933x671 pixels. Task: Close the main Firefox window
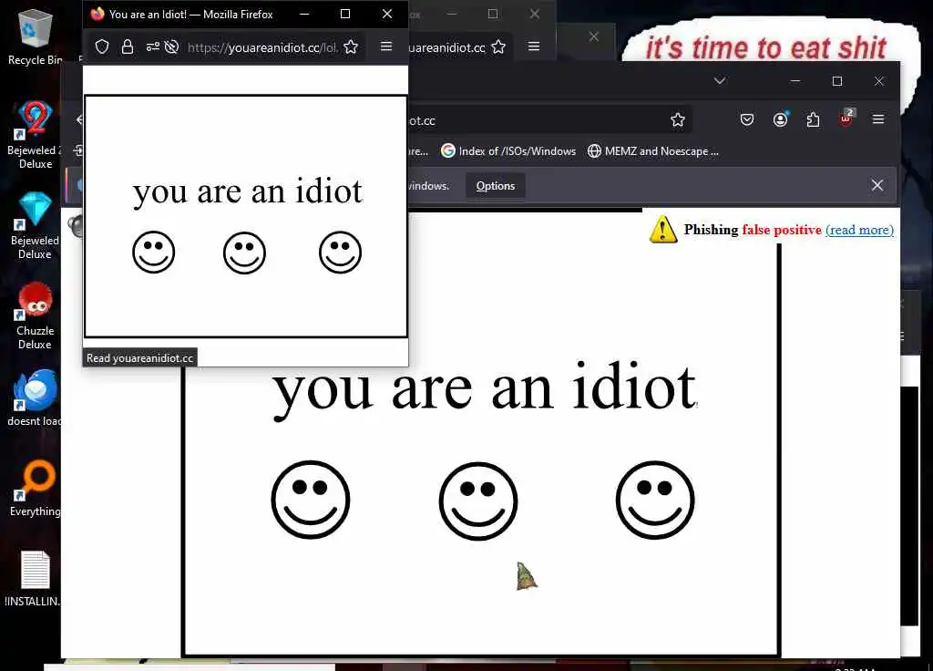879,81
